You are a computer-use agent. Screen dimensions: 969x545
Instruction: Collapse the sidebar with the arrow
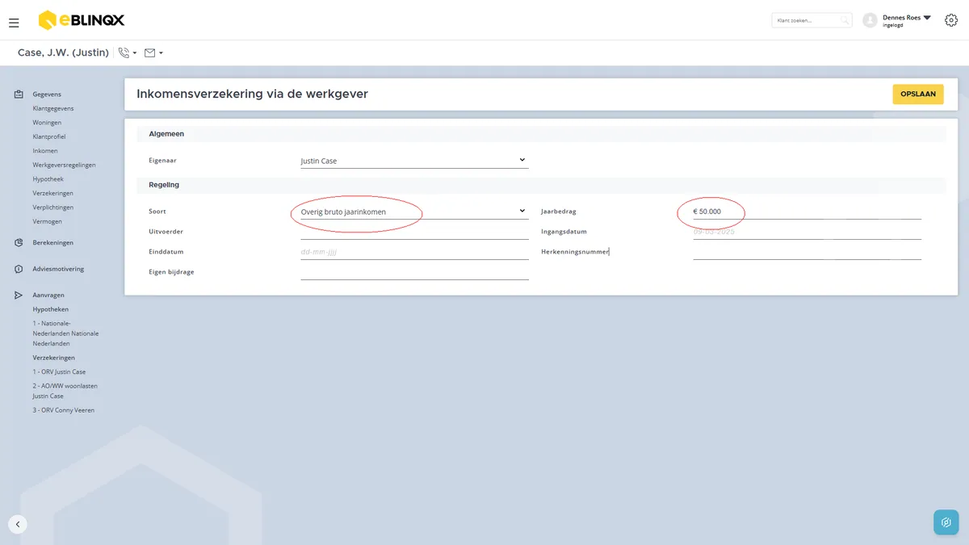tap(18, 524)
